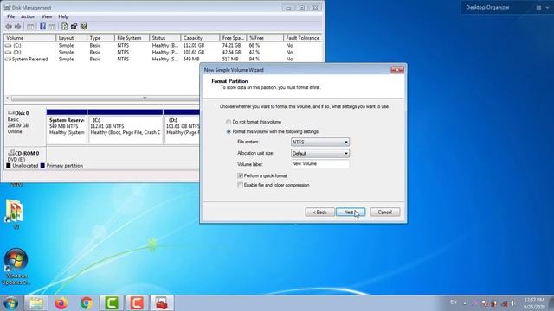Click the Volume label text field

point(320,164)
